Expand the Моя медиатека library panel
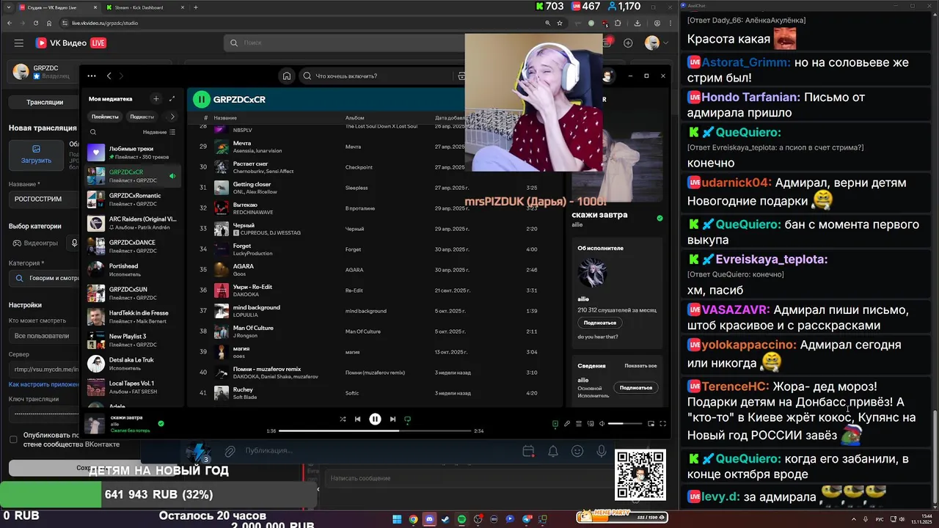Image resolution: width=939 pixels, height=528 pixels. [x=172, y=98]
